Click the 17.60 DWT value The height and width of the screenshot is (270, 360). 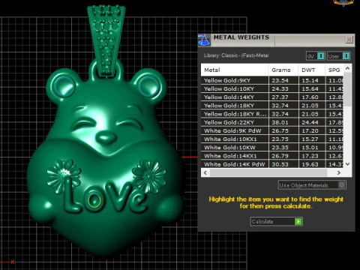(x=310, y=97)
